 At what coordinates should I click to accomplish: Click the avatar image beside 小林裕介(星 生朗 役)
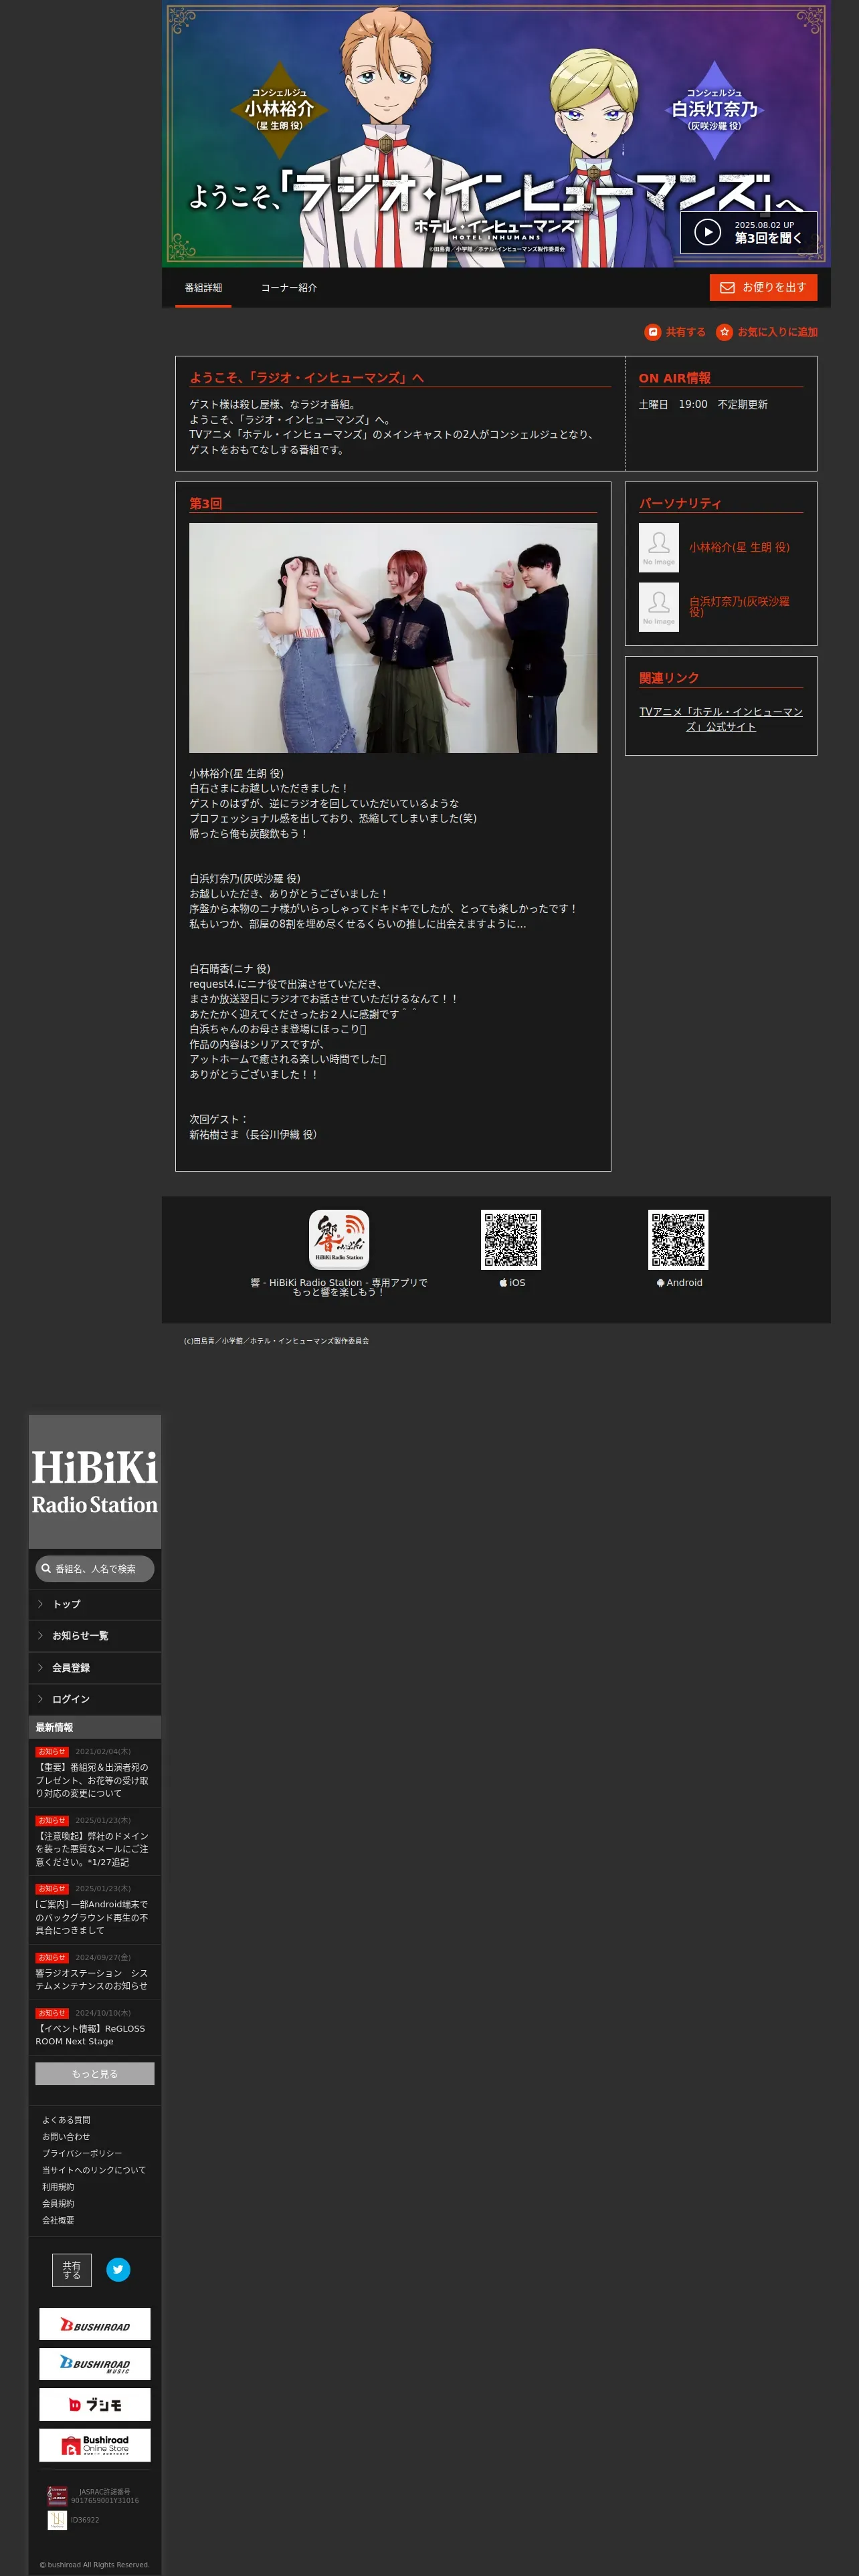click(x=659, y=548)
